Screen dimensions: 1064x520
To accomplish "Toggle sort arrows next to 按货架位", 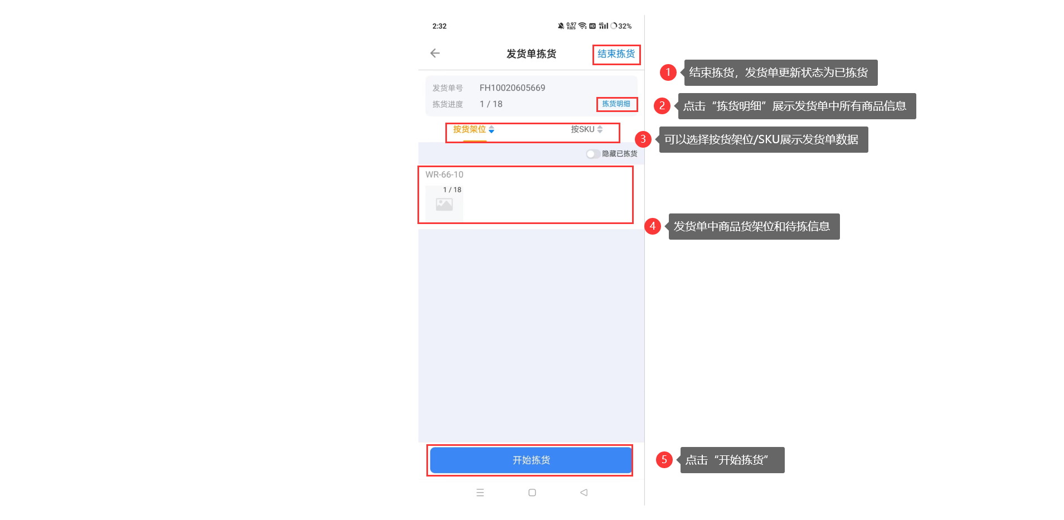I will pos(492,129).
